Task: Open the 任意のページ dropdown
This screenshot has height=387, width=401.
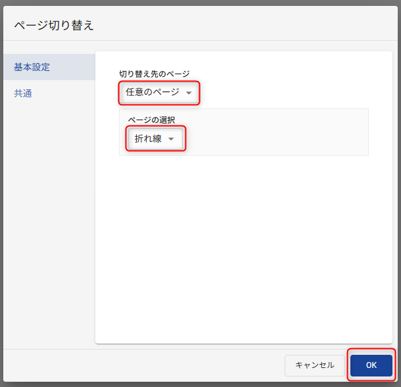Action: [x=158, y=93]
